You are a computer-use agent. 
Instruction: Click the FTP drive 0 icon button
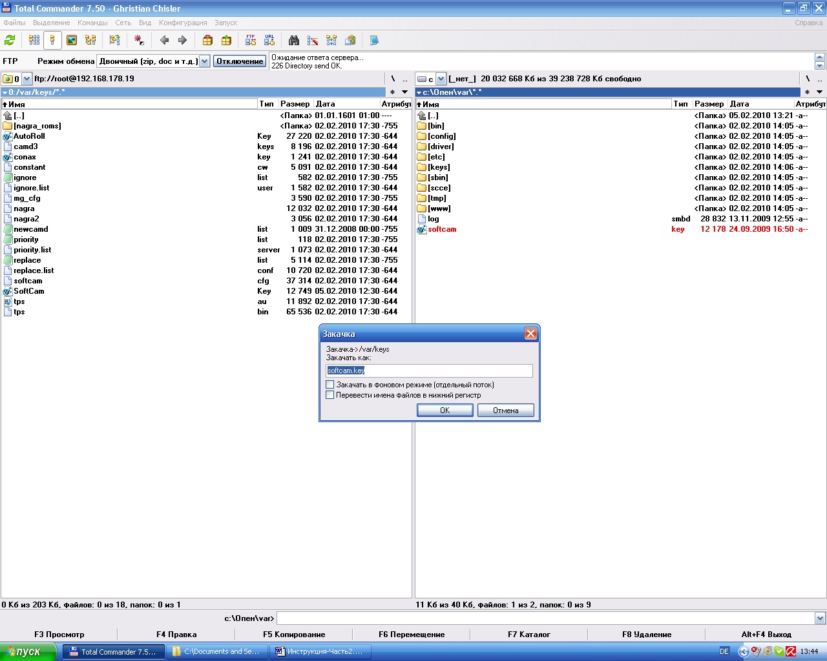point(11,79)
